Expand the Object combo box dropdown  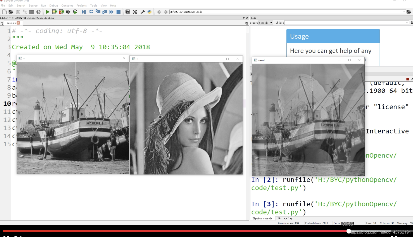tap(407, 23)
